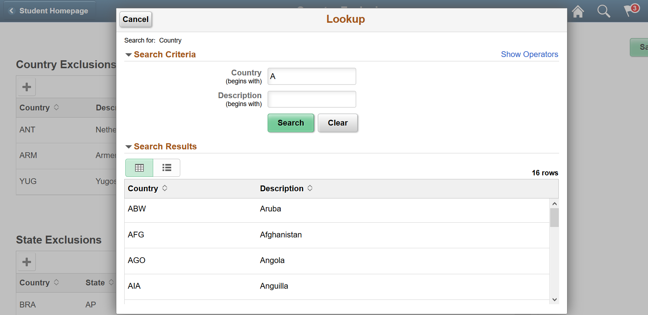Sort State Exclusions by State arrows

click(x=111, y=282)
